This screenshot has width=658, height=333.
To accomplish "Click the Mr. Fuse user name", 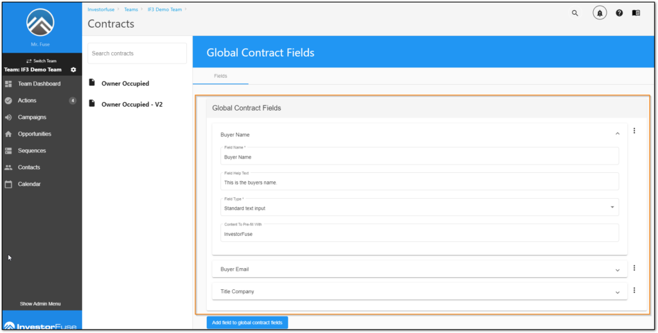I will 40,44.
